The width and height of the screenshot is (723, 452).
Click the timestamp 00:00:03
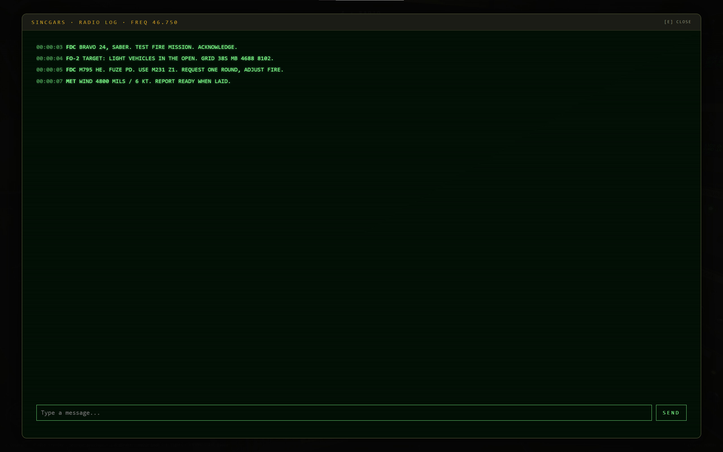coord(49,47)
